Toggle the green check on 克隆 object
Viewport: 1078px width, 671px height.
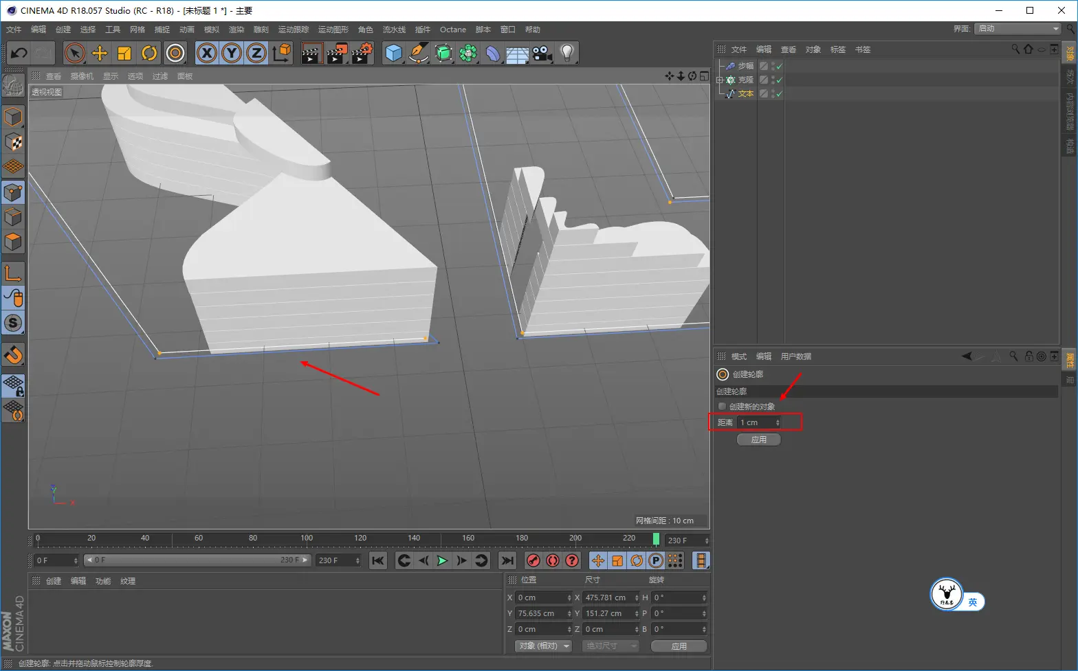779,80
